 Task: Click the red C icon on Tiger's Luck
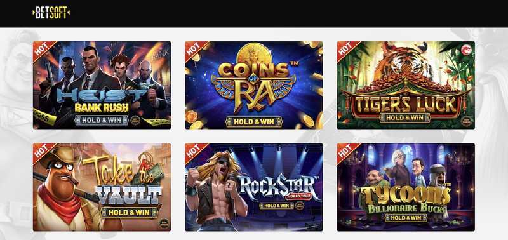pos(467,50)
